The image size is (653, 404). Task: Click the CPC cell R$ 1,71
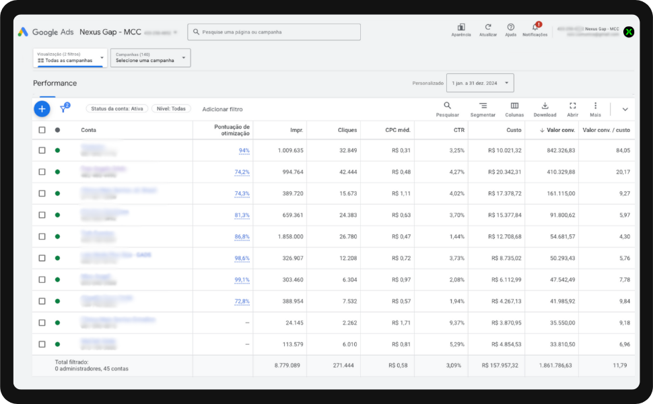(401, 323)
